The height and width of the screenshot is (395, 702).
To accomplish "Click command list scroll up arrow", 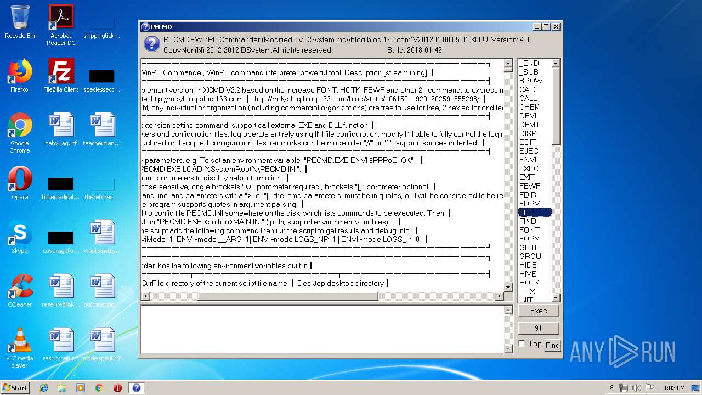I will pos(556,63).
